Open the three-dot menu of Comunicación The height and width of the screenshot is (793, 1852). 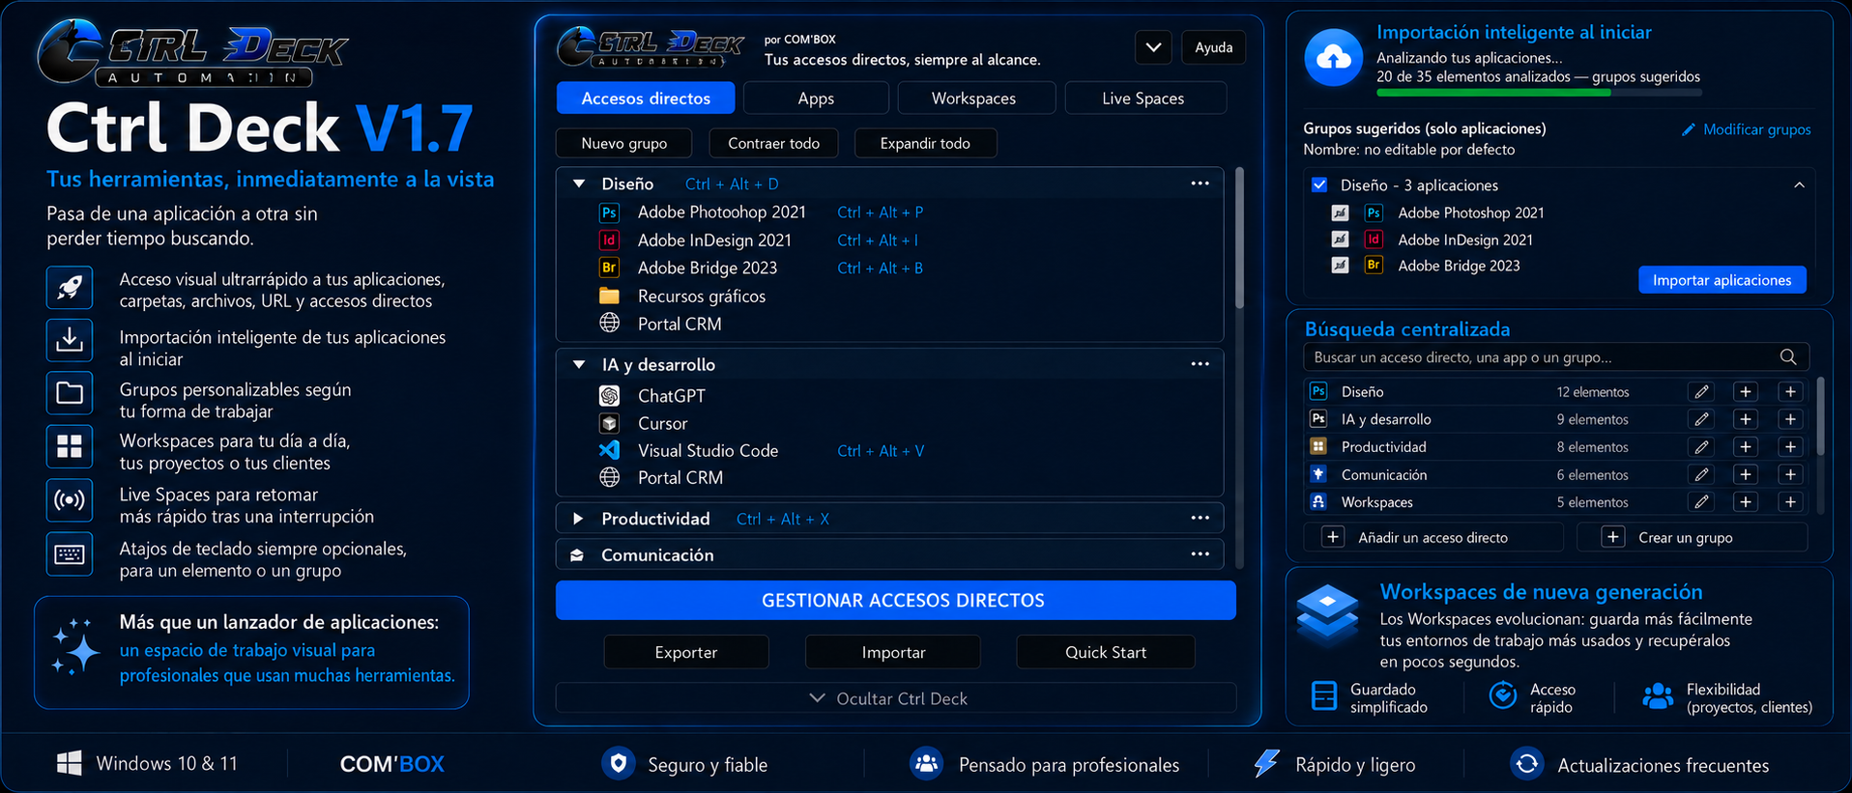tap(1201, 554)
